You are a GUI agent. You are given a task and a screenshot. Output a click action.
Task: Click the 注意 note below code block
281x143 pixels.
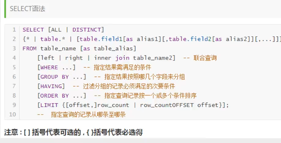74,132
